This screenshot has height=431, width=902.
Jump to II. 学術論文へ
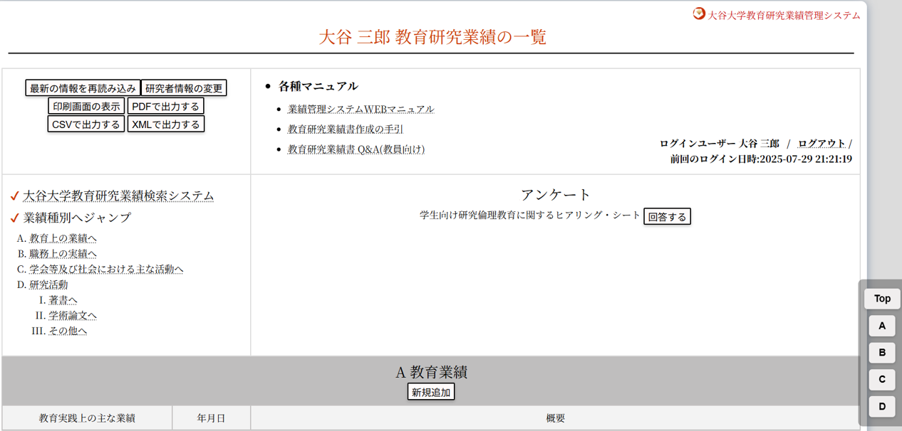73,316
